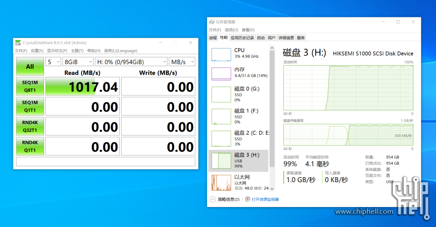Image resolution: width=436 pixels, height=227 pixels.
Task: Open test count dropdown showing 5
Action: [53, 62]
